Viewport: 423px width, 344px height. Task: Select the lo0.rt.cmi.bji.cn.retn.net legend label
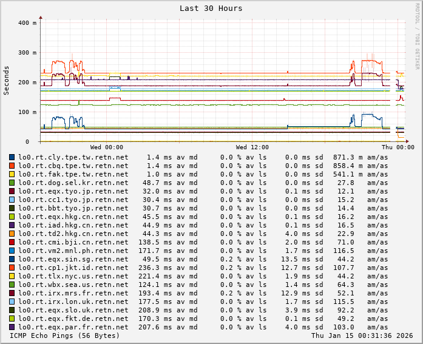pyautogui.click(x=73, y=242)
